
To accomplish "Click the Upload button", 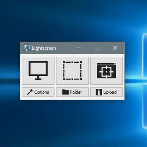I will (x=106, y=92).
